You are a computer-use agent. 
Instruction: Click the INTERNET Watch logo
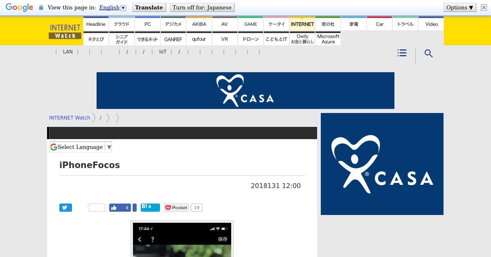65,31
